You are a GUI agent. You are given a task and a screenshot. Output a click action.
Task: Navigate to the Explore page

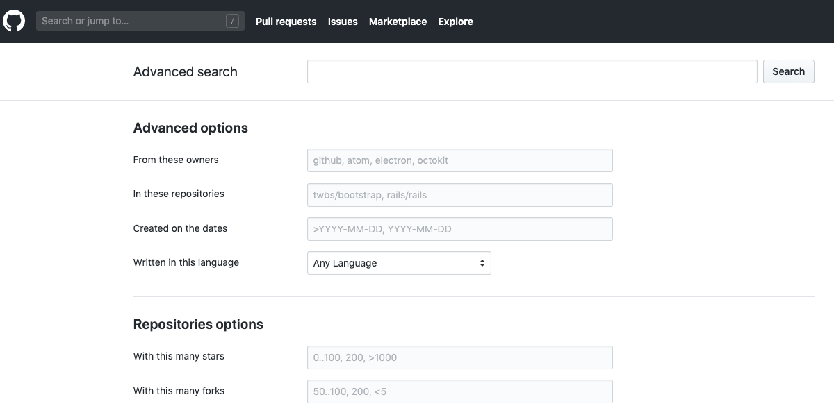click(455, 22)
